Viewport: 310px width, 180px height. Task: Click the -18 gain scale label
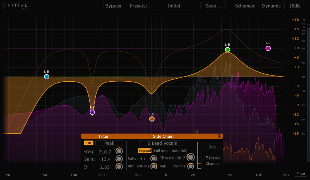pyautogui.click(x=296, y=133)
